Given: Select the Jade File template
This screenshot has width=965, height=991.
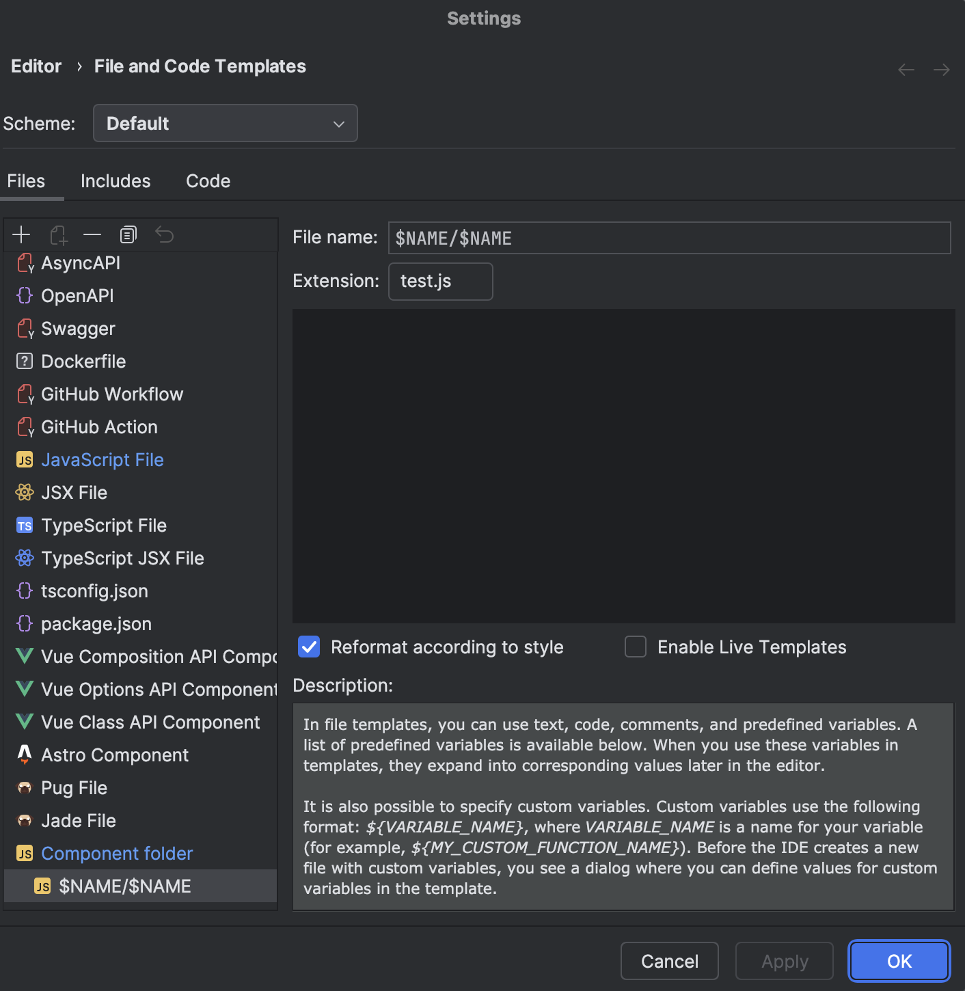Looking at the screenshot, I should tap(140, 820).
